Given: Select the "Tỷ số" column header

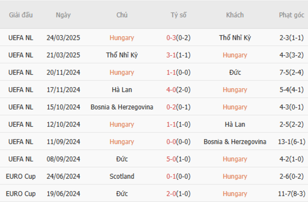Looking at the screenshot, I should pyautogui.click(x=179, y=15).
